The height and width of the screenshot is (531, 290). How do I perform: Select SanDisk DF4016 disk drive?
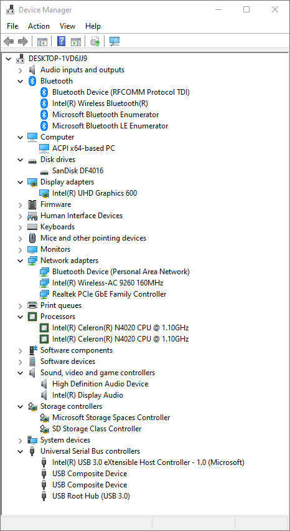tap(78, 171)
